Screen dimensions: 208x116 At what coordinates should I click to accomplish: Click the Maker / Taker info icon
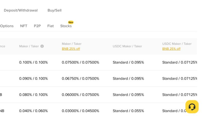click(42, 46)
